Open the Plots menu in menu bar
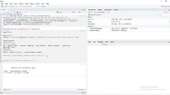The image size is (170, 95). [x=16, y=4]
